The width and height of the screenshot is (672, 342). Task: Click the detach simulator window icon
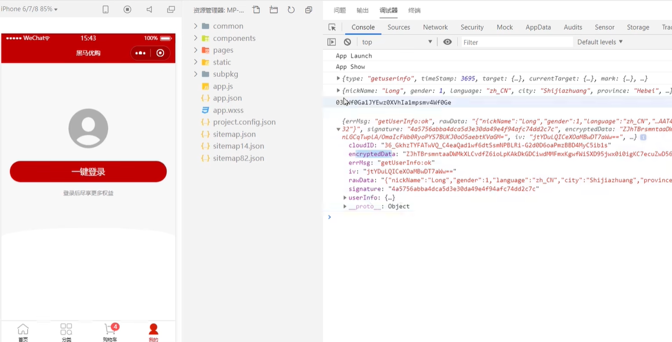click(x=171, y=10)
